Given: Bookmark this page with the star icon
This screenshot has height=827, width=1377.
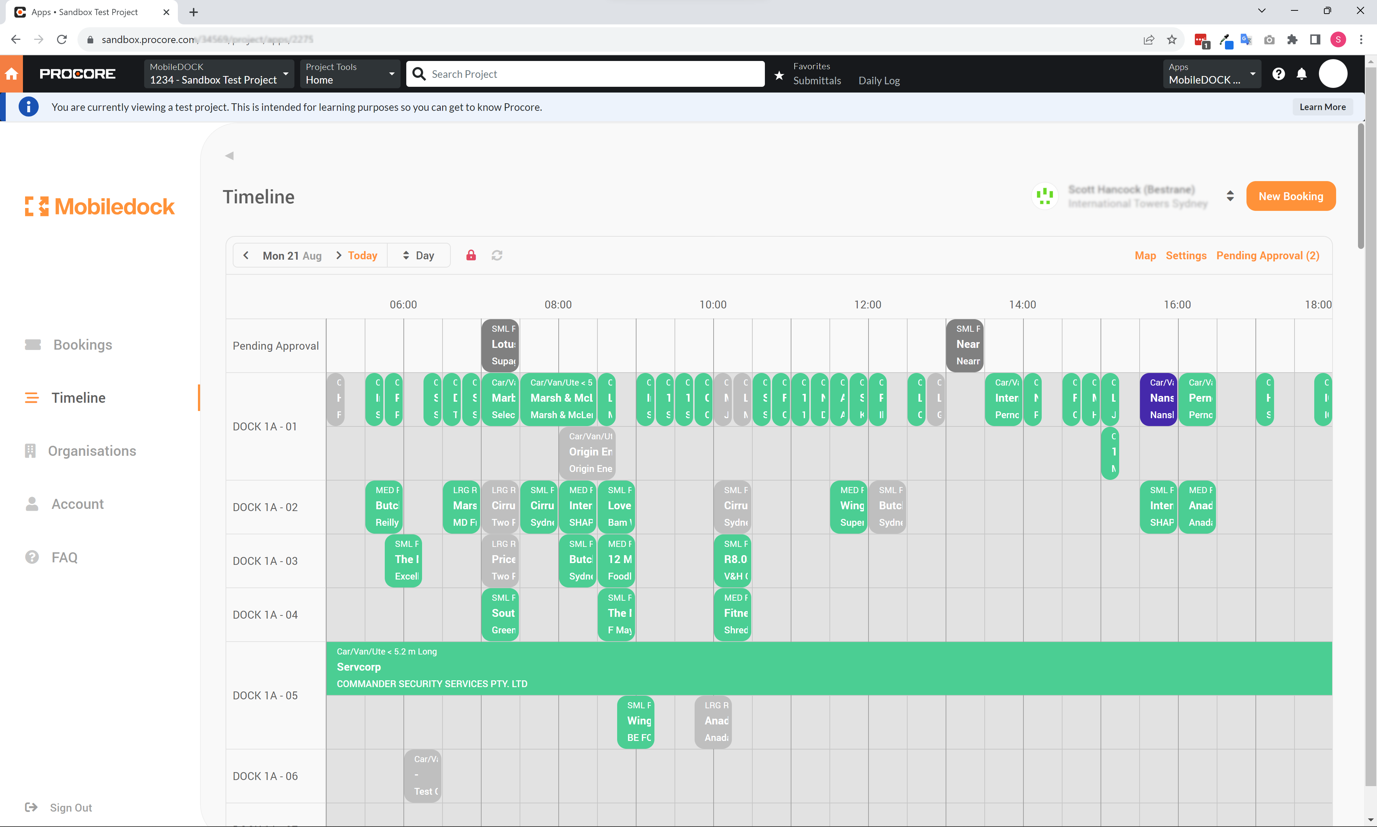Looking at the screenshot, I should (x=1172, y=39).
